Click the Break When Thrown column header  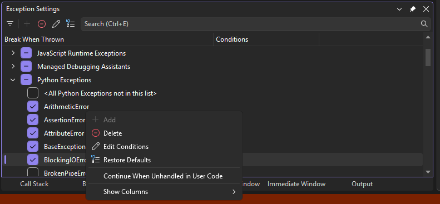[x=108, y=39]
